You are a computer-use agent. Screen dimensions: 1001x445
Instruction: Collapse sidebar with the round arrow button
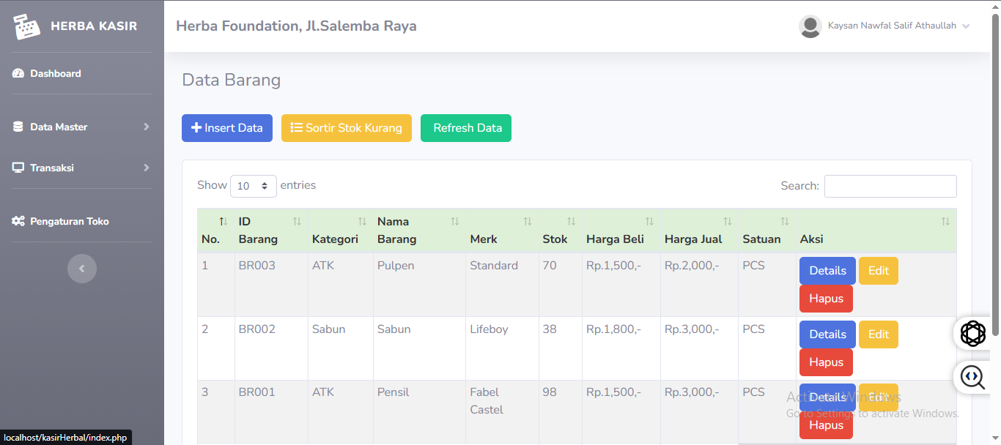tap(82, 269)
